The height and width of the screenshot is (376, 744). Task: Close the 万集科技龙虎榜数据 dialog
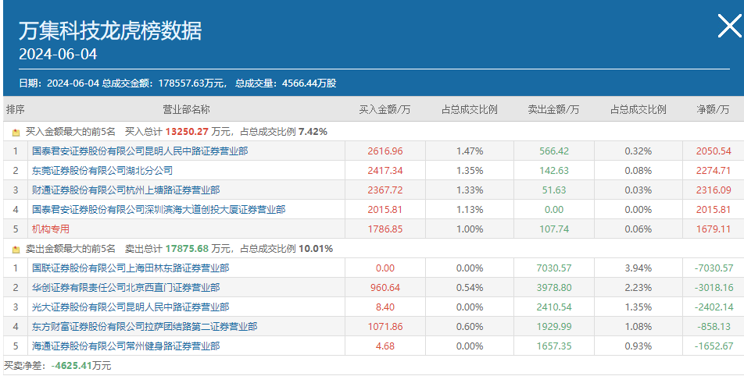point(730,26)
